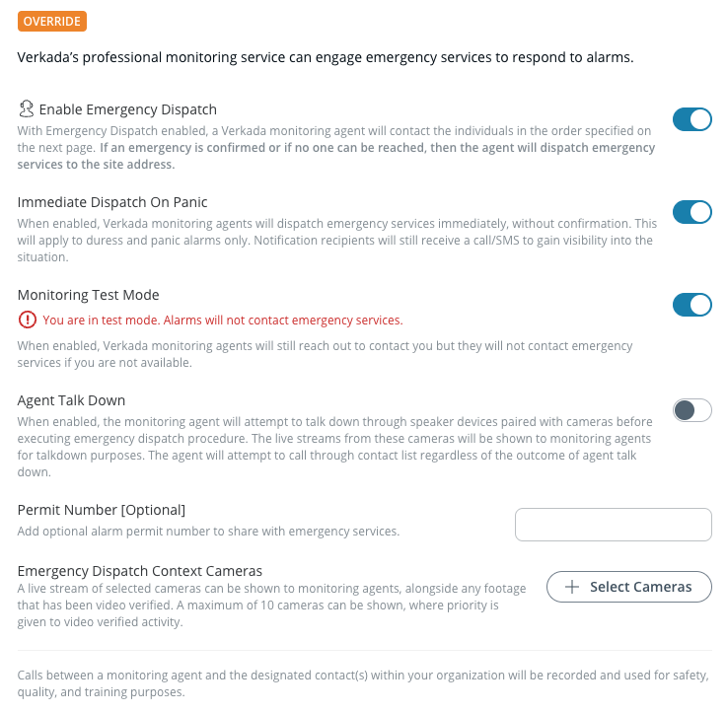Switch off Monitoring Test Mode
Viewport: 727px width, 713px height.
point(691,305)
